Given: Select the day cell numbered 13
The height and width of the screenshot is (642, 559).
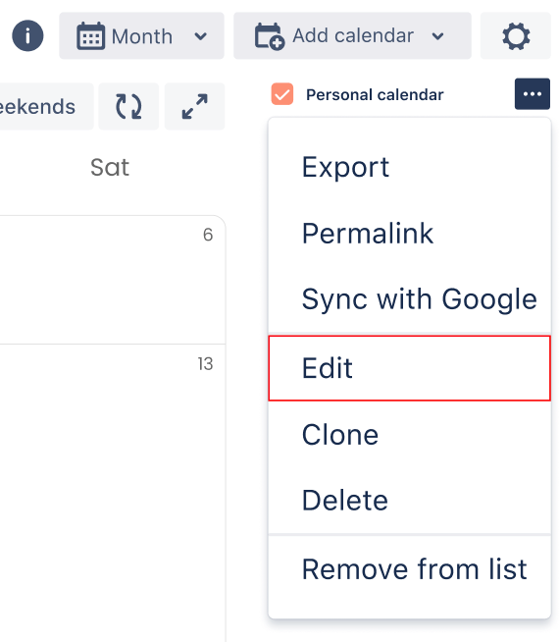Looking at the screenshot, I should tap(113, 492).
